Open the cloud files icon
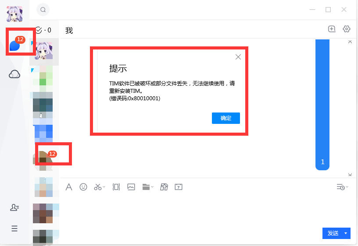Image resolution: width=358 pixels, height=246 pixels. tap(14, 74)
